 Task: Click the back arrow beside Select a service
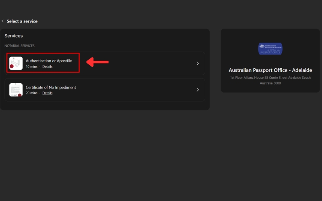tap(2, 21)
